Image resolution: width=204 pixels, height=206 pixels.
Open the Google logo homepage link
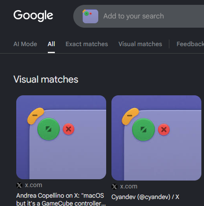[x=33, y=15]
